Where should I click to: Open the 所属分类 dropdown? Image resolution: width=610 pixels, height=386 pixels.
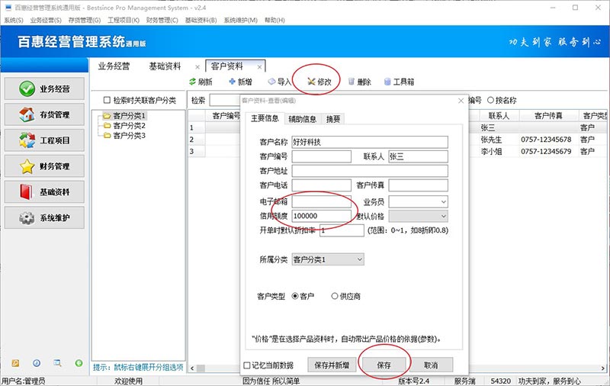point(328,259)
